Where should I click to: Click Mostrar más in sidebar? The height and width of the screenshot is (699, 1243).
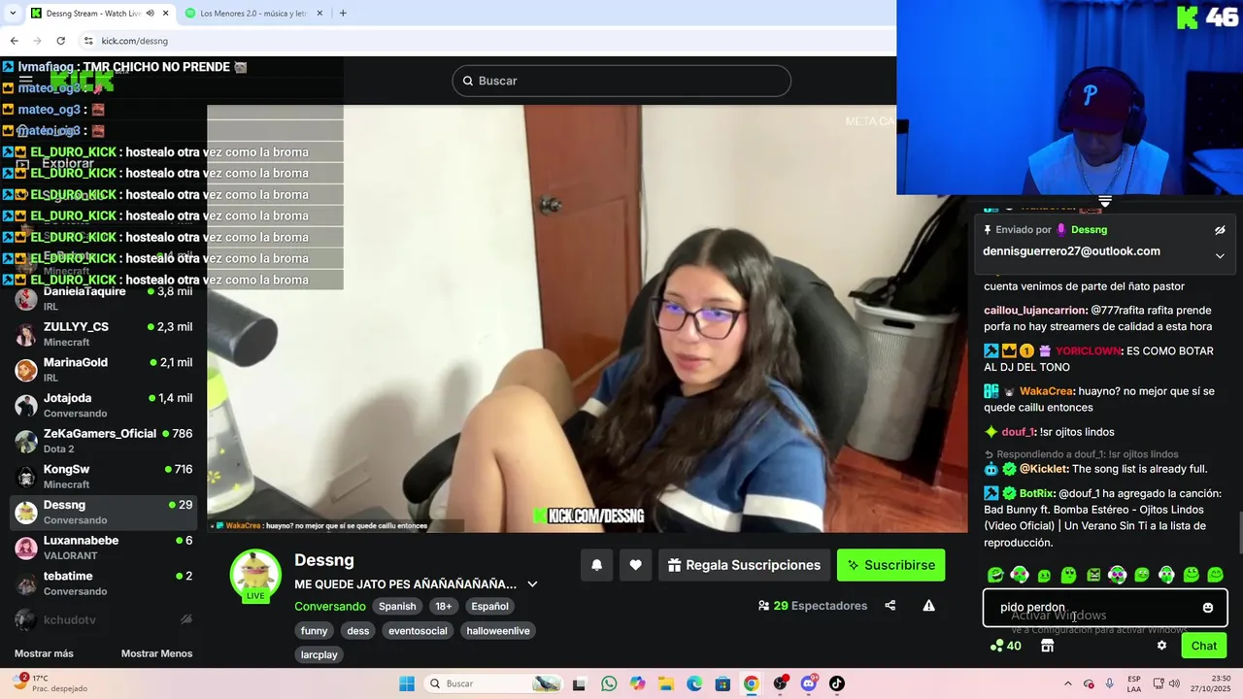click(44, 653)
